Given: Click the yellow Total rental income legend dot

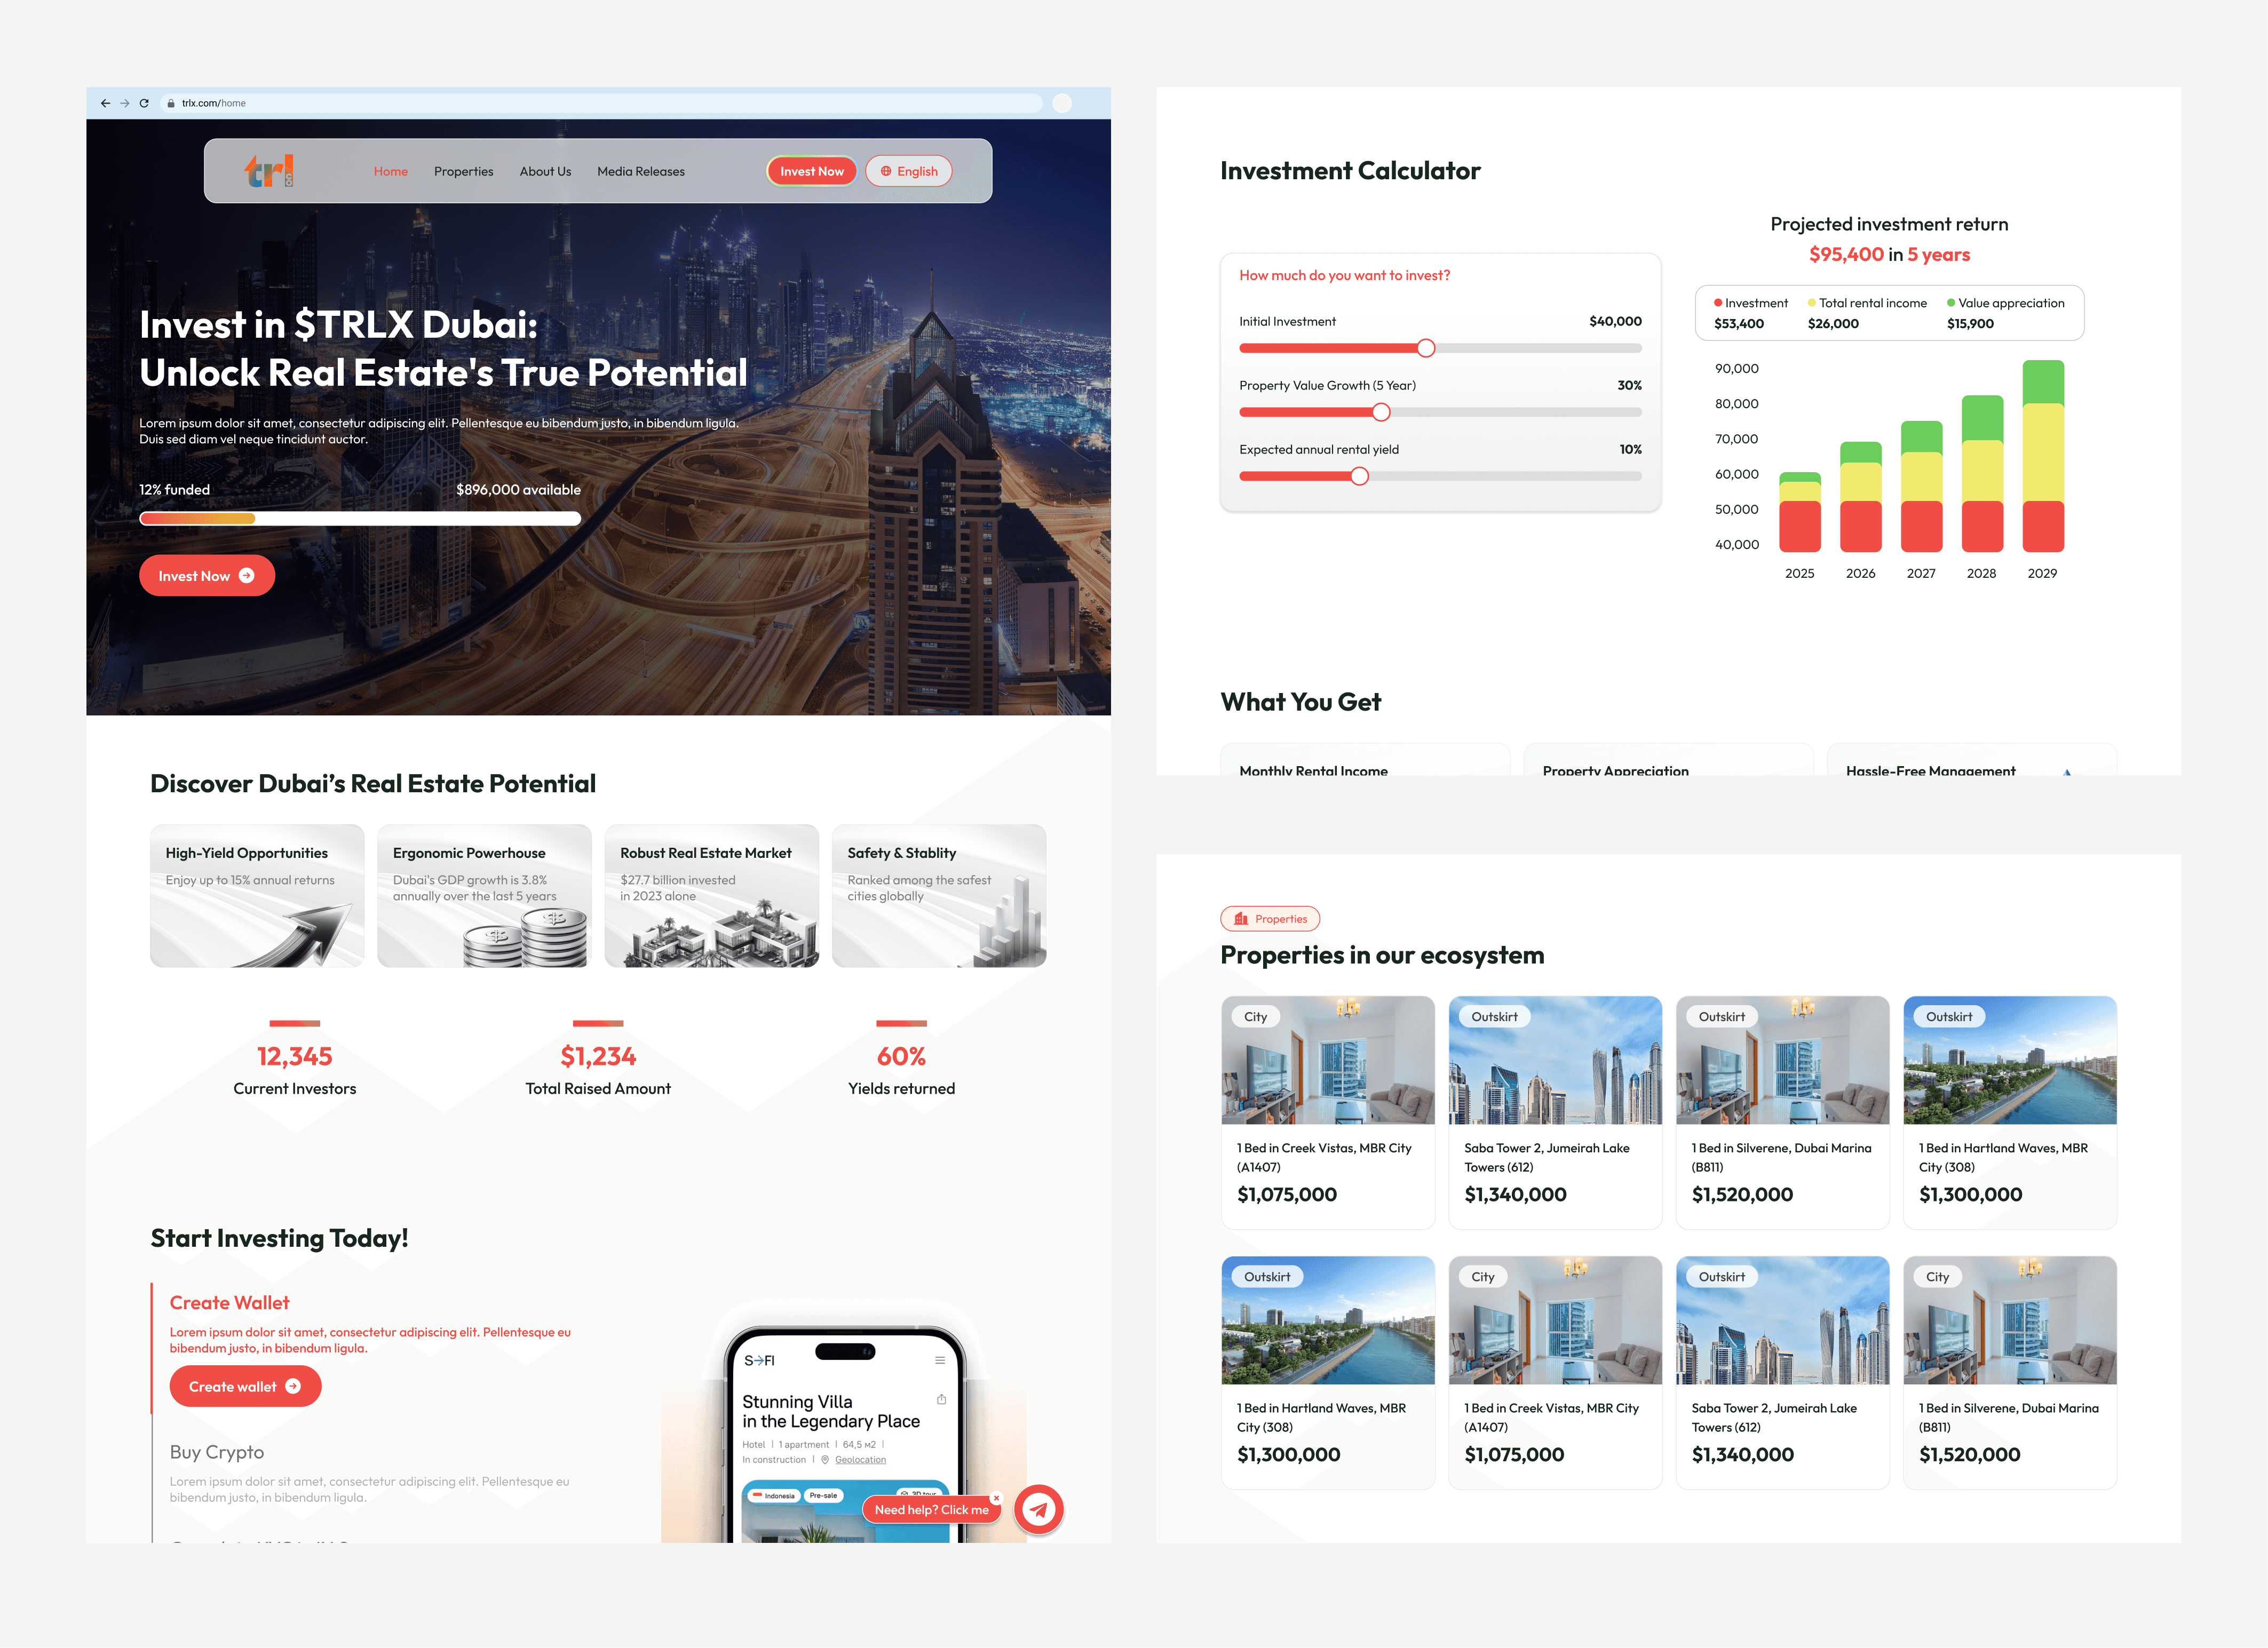Looking at the screenshot, I should [1812, 303].
